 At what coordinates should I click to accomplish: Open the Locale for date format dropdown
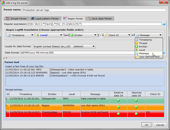64,46
